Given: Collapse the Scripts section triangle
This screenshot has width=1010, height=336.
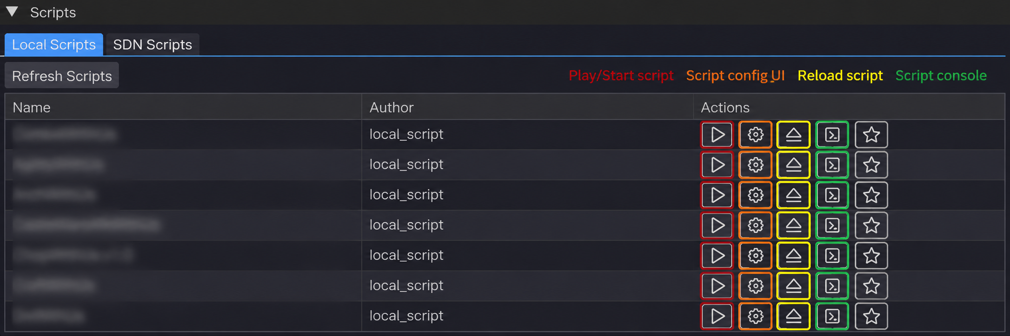Looking at the screenshot, I should (x=12, y=12).
